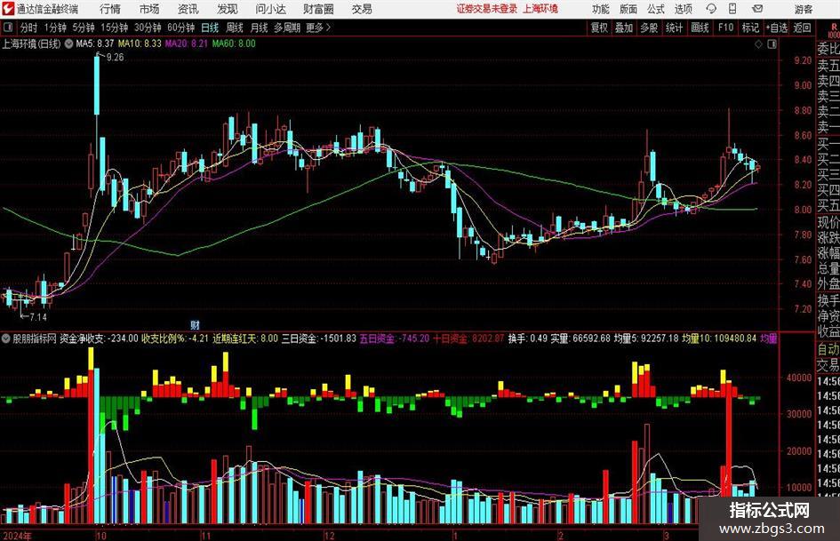Click the 7.14 low price label
The image size is (840, 541).
[37, 317]
